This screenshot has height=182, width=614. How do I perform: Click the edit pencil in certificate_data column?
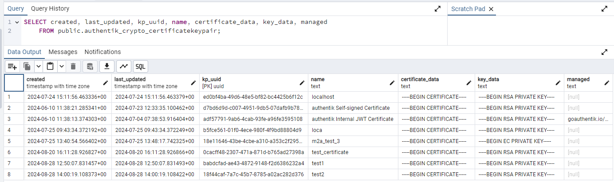pyautogui.click(x=469, y=83)
